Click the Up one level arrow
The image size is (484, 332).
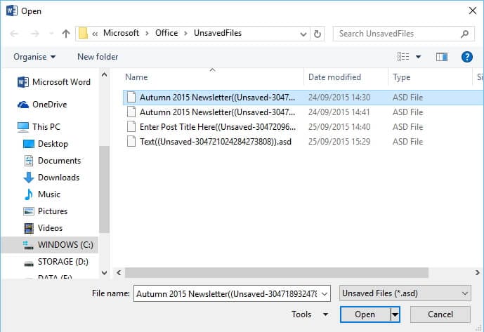point(65,33)
